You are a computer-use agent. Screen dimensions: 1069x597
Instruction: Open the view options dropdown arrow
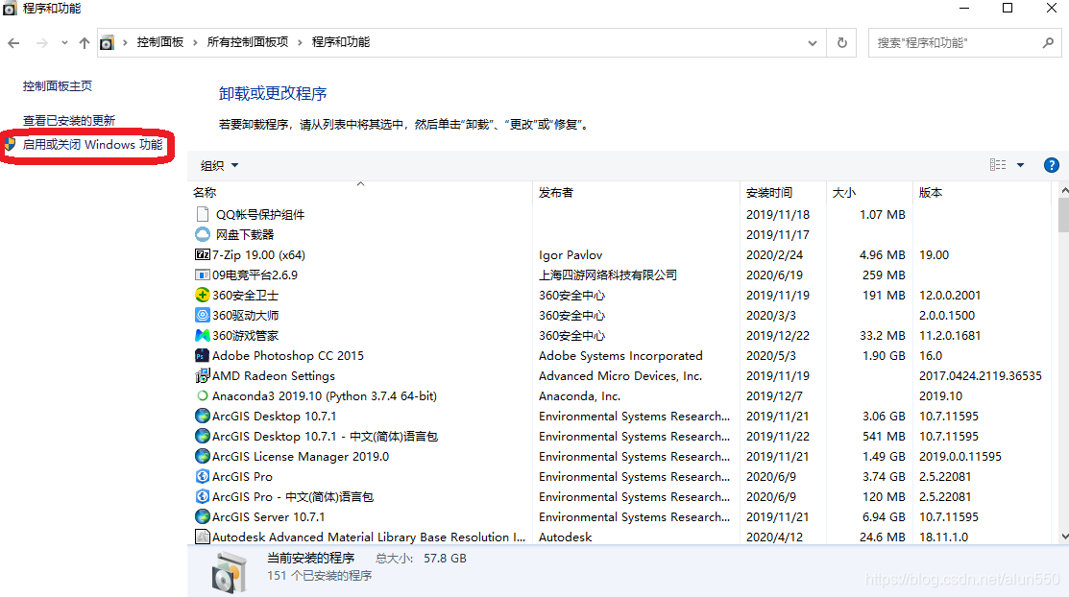1021,165
